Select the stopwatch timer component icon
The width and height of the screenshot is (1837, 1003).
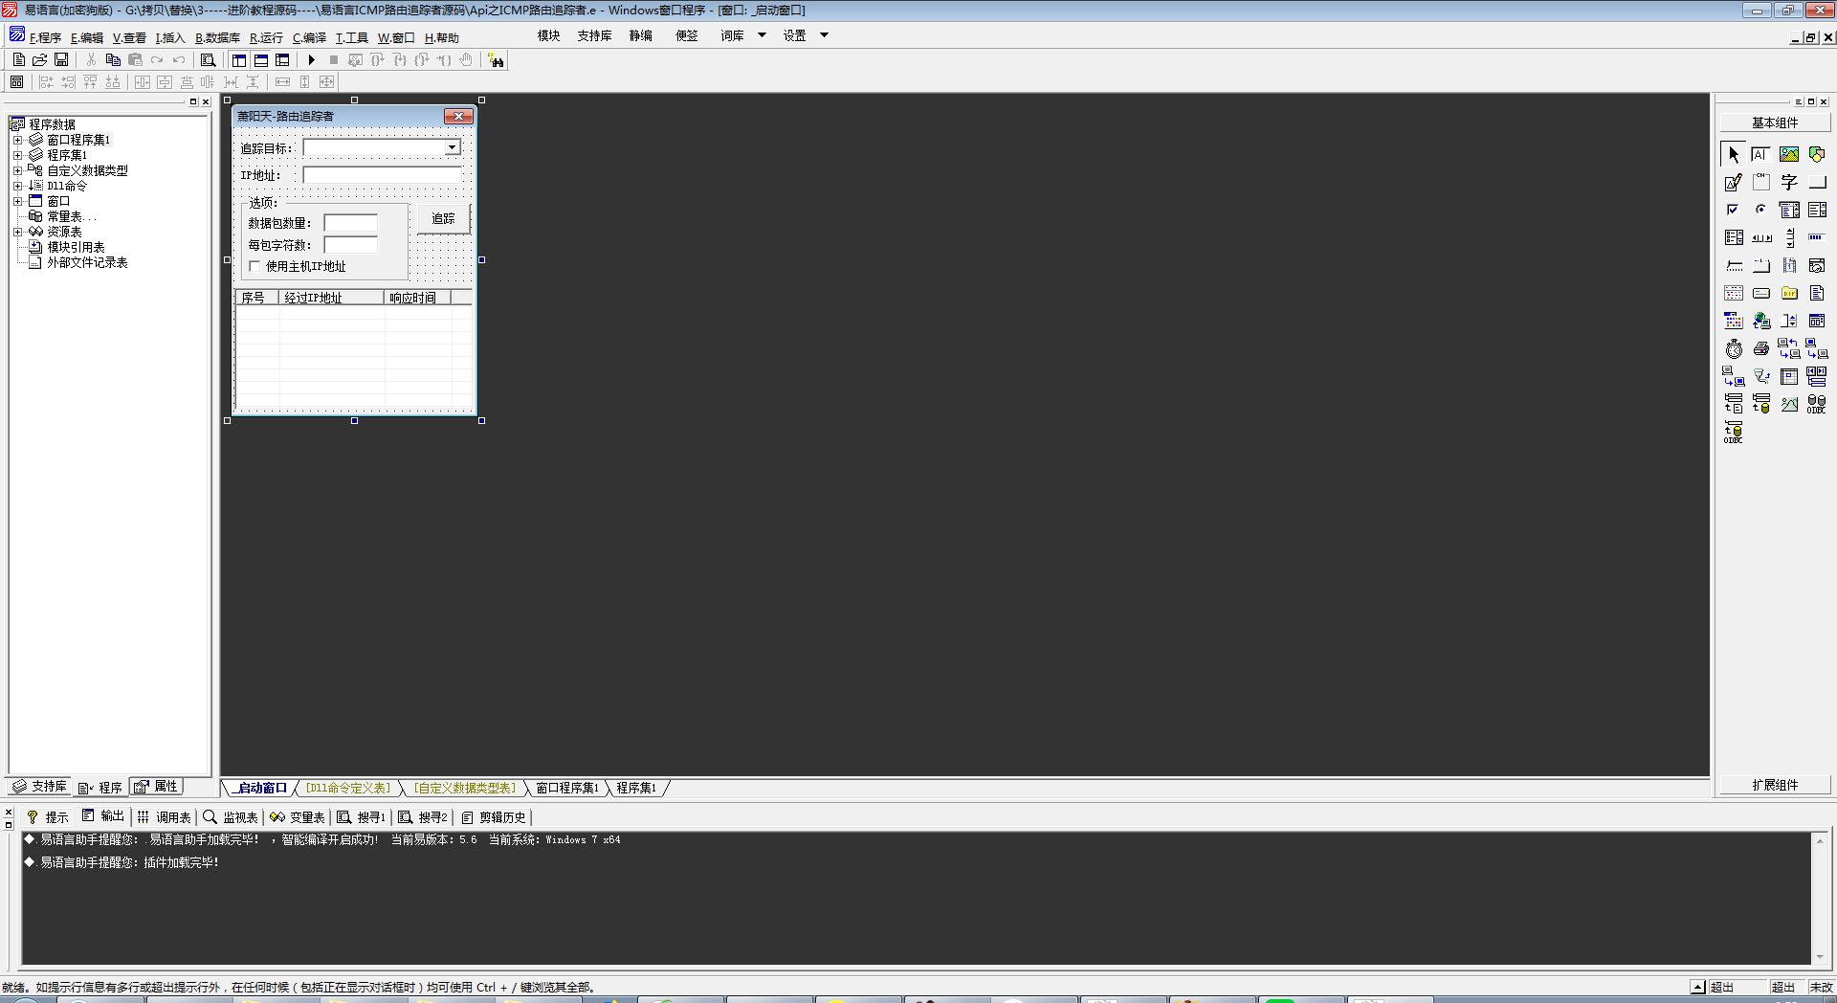tap(1734, 348)
